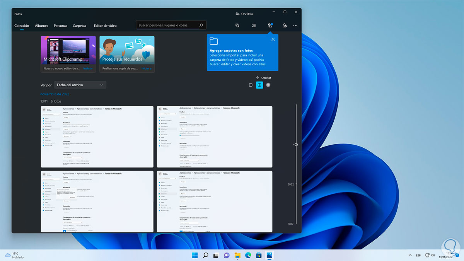The image size is (464, 261).
Task: Click the 13/11 date group label
Action: click(x=44, y=101)
